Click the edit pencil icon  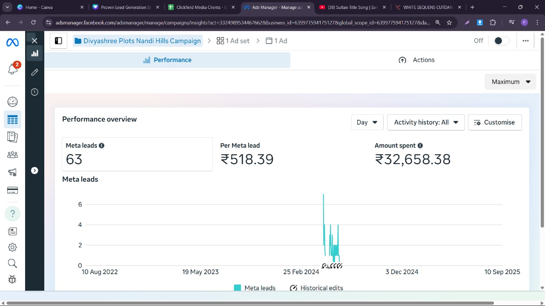pyautogui.click(x=34, y=72)
